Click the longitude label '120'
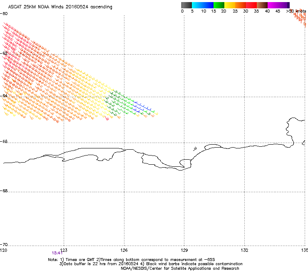The image size is (308, 271). (3, 250)
